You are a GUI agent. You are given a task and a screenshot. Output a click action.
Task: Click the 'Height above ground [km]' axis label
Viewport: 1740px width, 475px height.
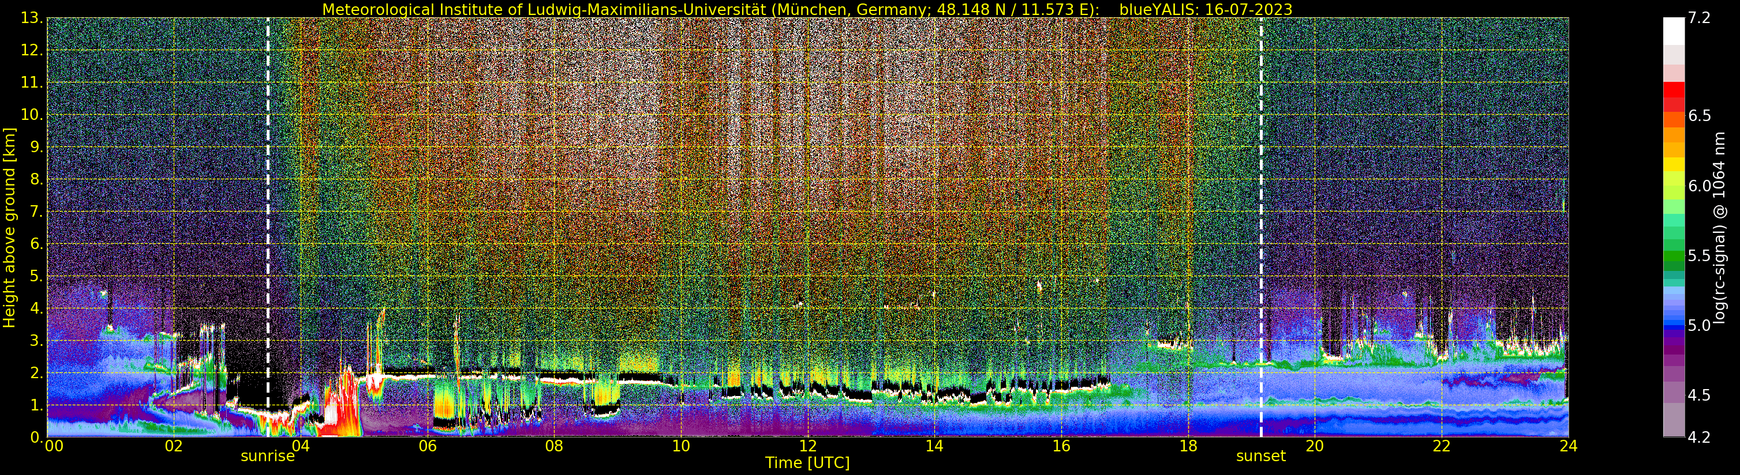9,227
